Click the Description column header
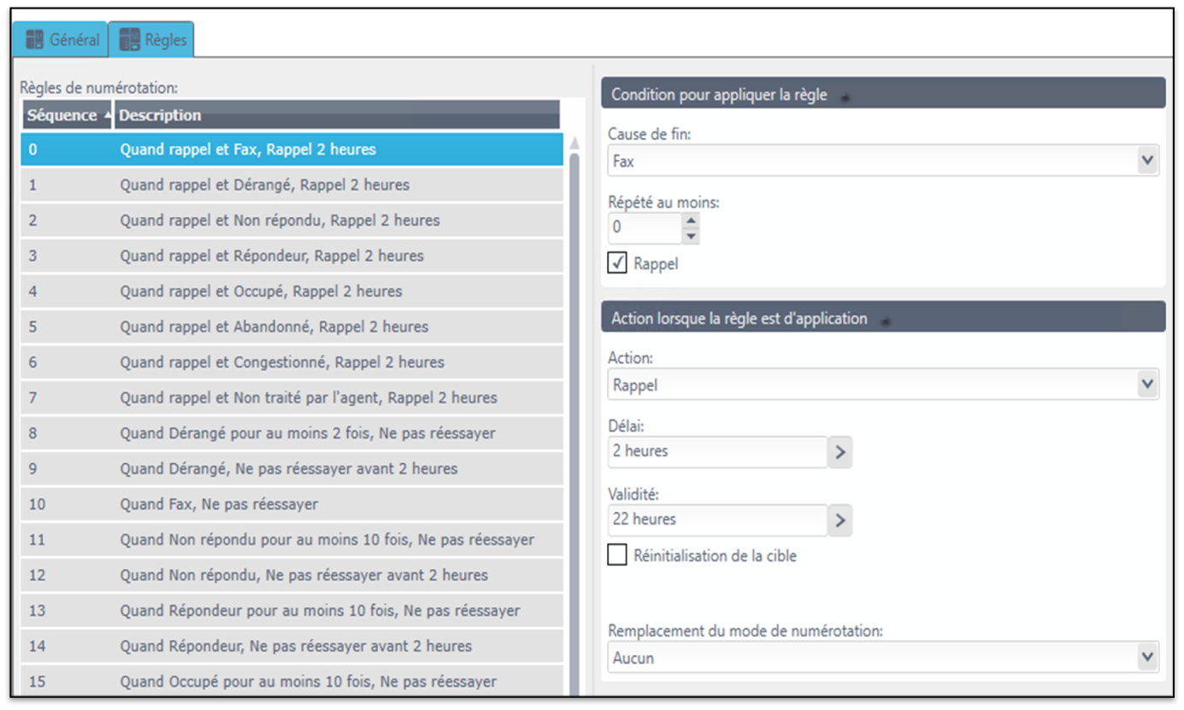Image resolution: width=1184 pixels, height=710 pixels. (338, 115)
